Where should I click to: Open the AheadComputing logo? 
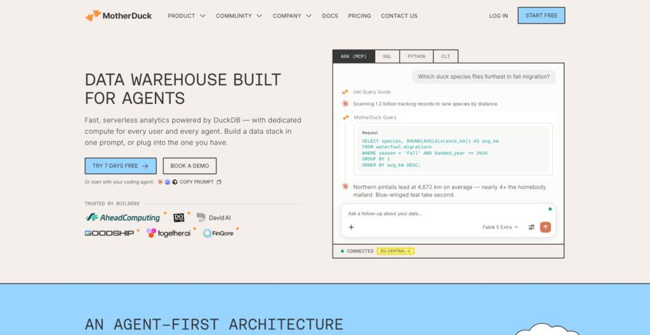(123, 218)
